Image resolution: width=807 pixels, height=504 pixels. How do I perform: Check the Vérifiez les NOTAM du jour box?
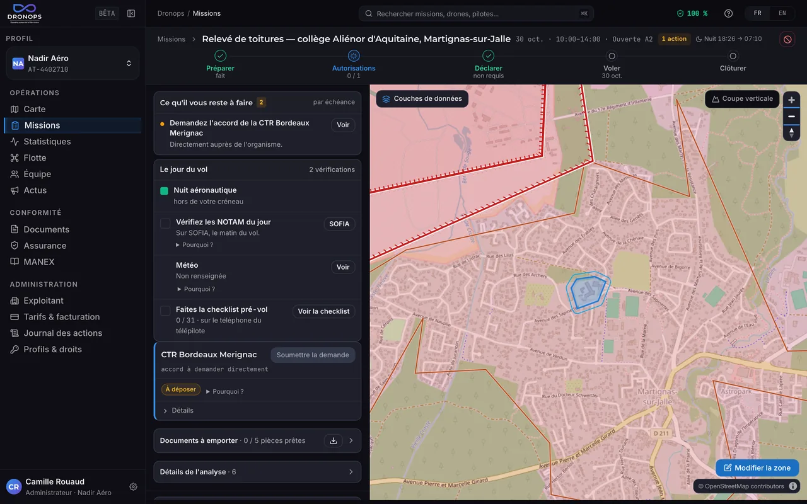pos(165,223)
